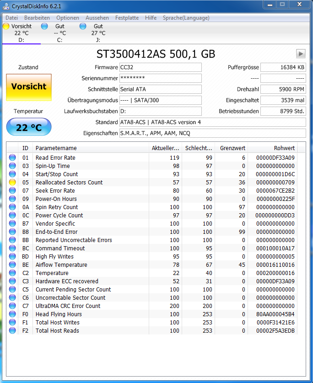
Task: Open the Bearbeiten menu
Action: 37,18
